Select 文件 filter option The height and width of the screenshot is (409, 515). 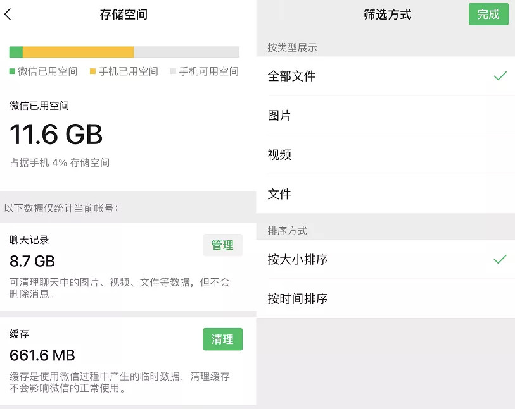click(x=386, y=194)
